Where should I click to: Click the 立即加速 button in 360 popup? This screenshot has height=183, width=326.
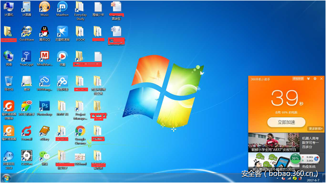point(286,122)
